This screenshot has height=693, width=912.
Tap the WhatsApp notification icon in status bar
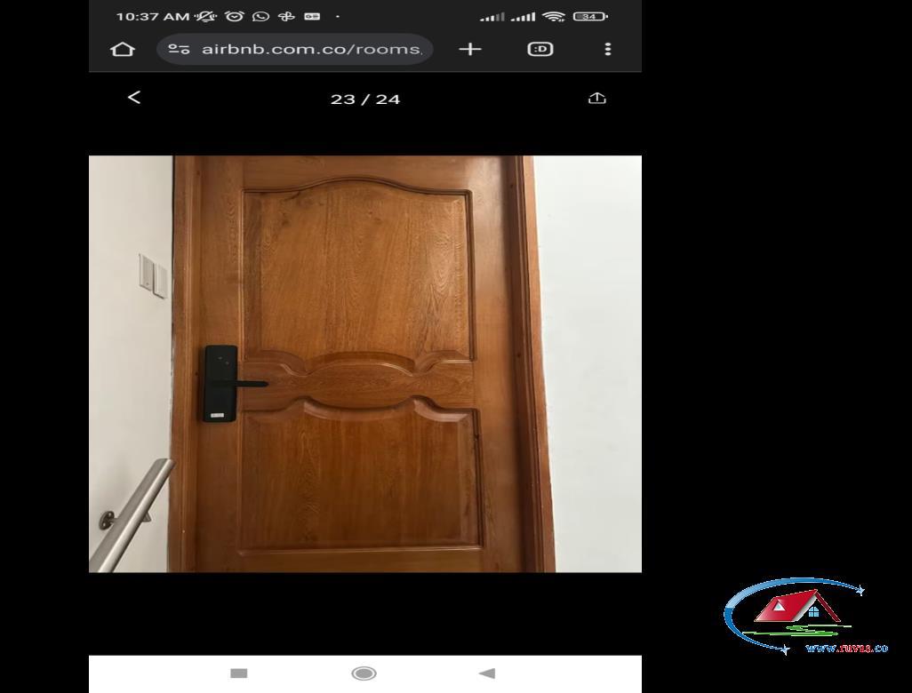coord(260,16)
